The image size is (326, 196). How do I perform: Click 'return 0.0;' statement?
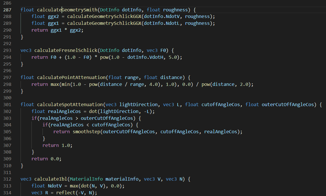pos(46,159)
